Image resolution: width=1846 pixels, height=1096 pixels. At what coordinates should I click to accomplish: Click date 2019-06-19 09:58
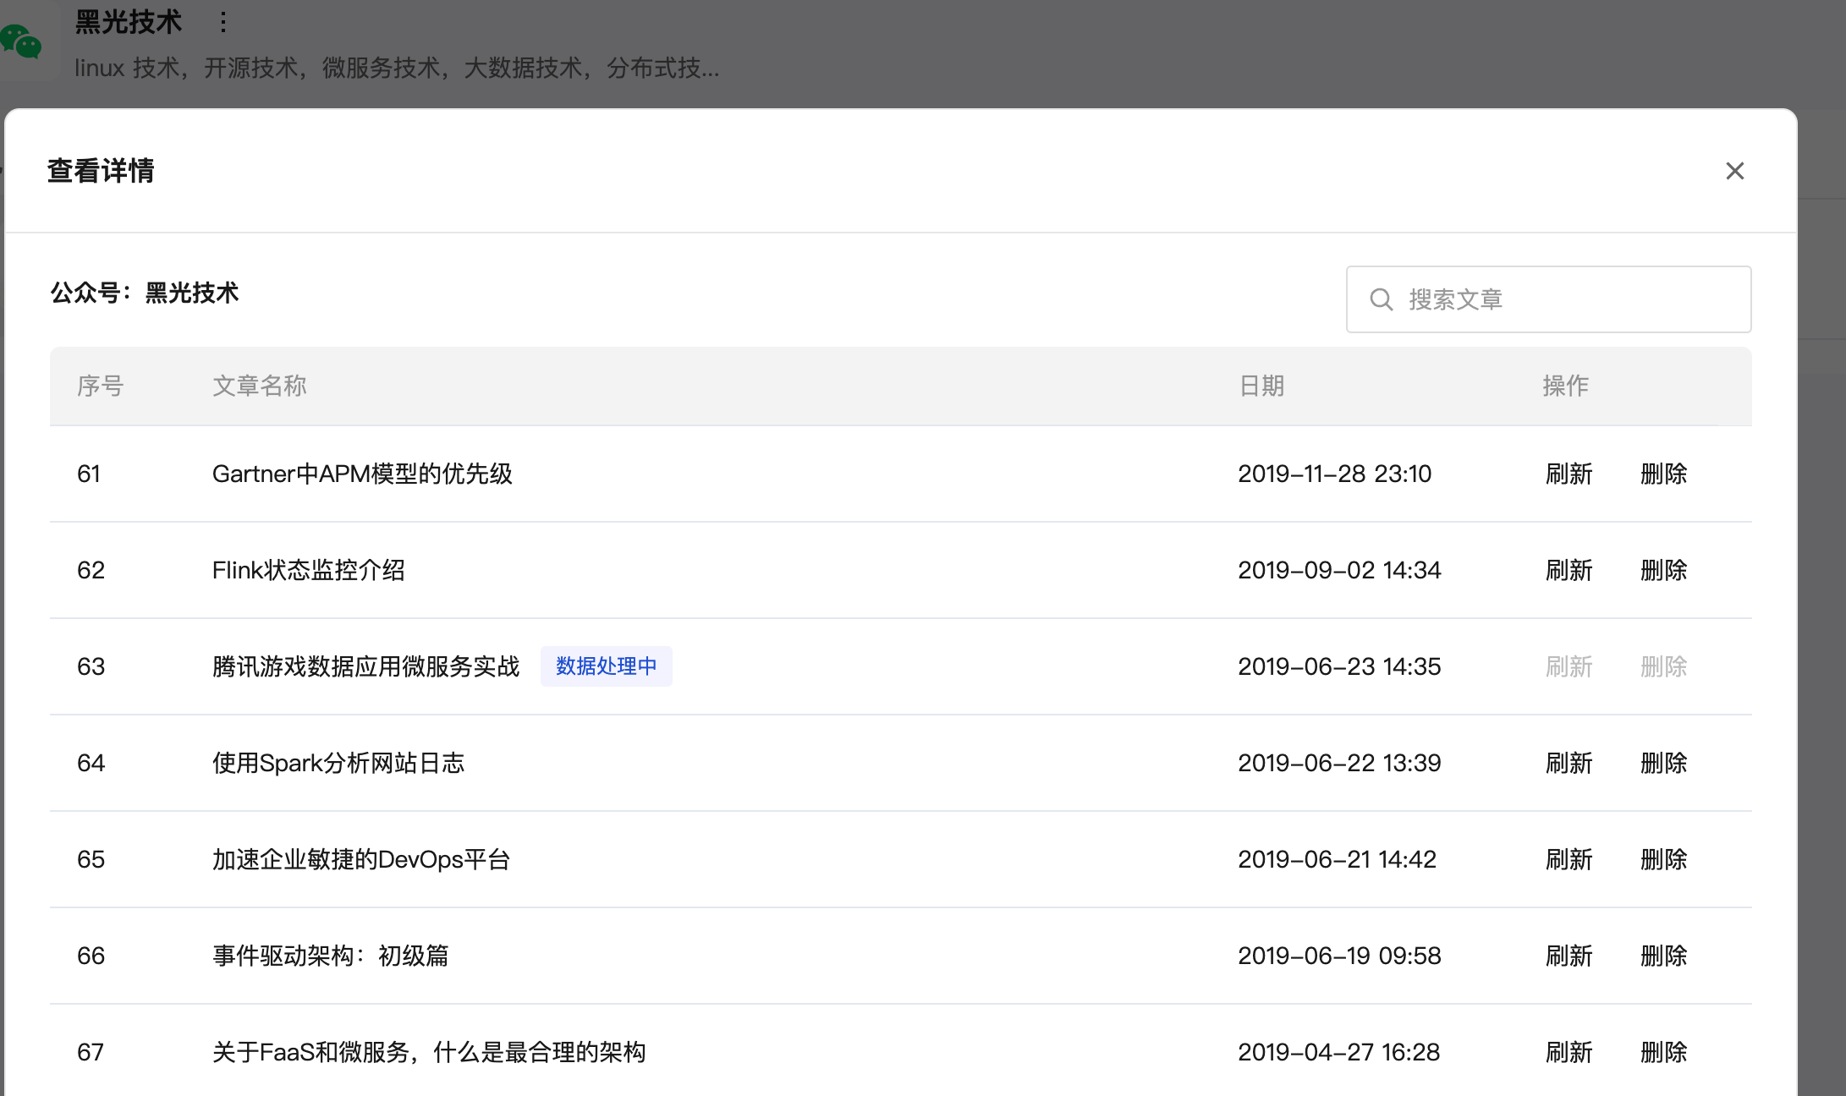1339,956
